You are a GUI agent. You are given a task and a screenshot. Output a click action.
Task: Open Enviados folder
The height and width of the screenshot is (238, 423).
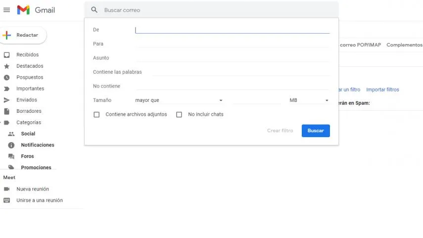pyautogui.click(x=27, y=100)
